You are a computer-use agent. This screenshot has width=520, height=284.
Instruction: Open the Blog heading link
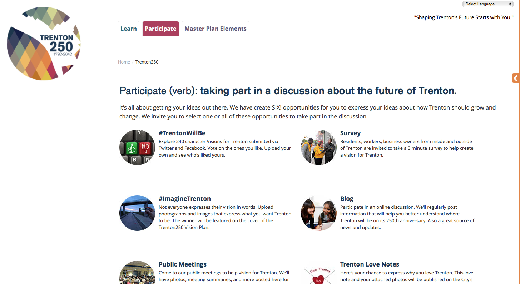(x=347, y=199)
